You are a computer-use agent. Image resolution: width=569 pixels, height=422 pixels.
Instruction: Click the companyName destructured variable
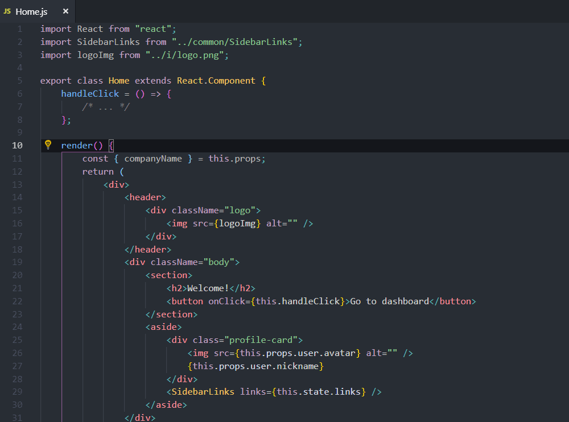[153, 158]
